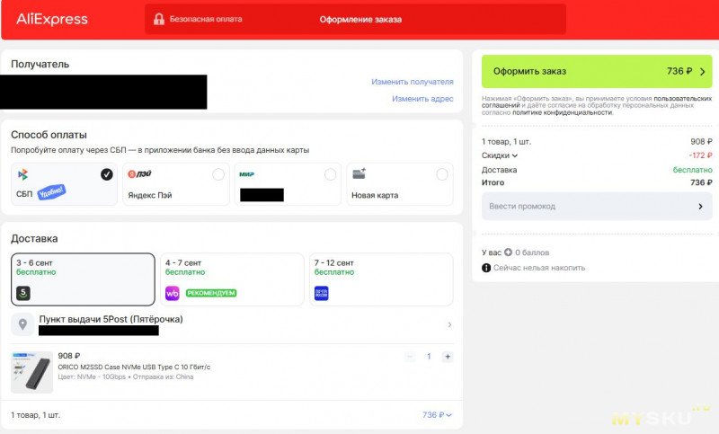Click the arrow on Оформить заказ button

(x=702, y=72)
